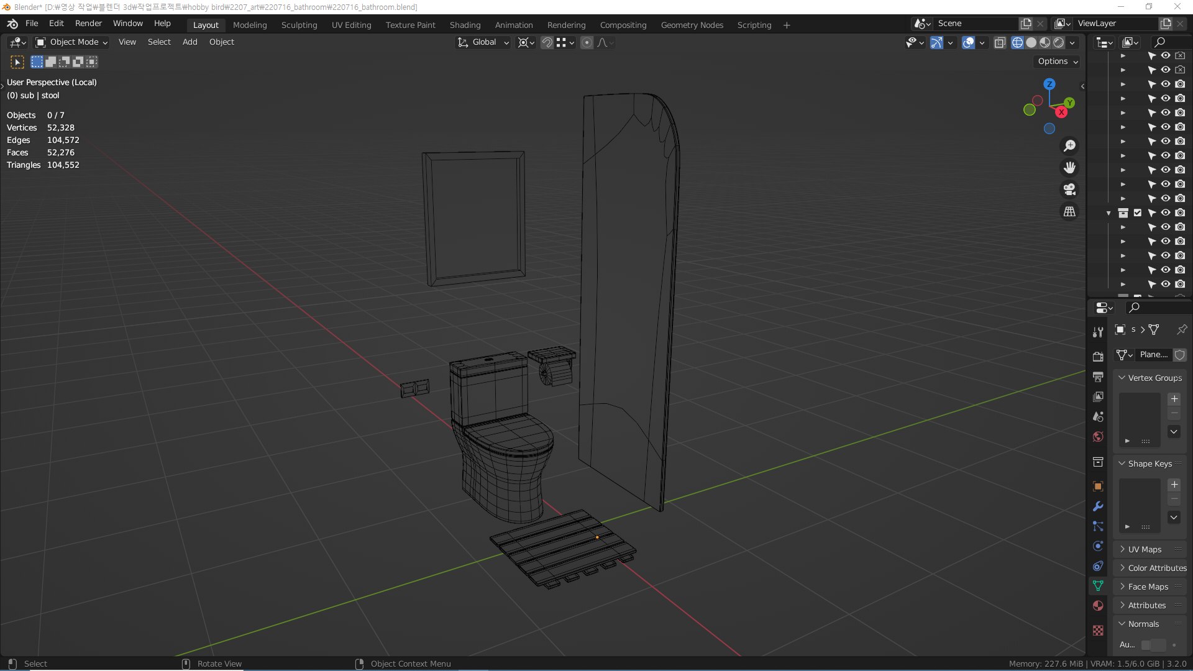Open the Physics properties tab
This screenshot has height=671, width=1193.
tap(1098, 546)
